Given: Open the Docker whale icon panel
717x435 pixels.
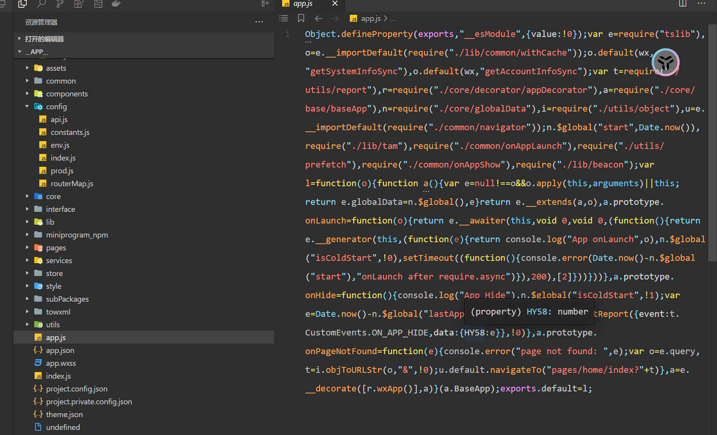Looking at the screenshot, I should pos(116,4).
